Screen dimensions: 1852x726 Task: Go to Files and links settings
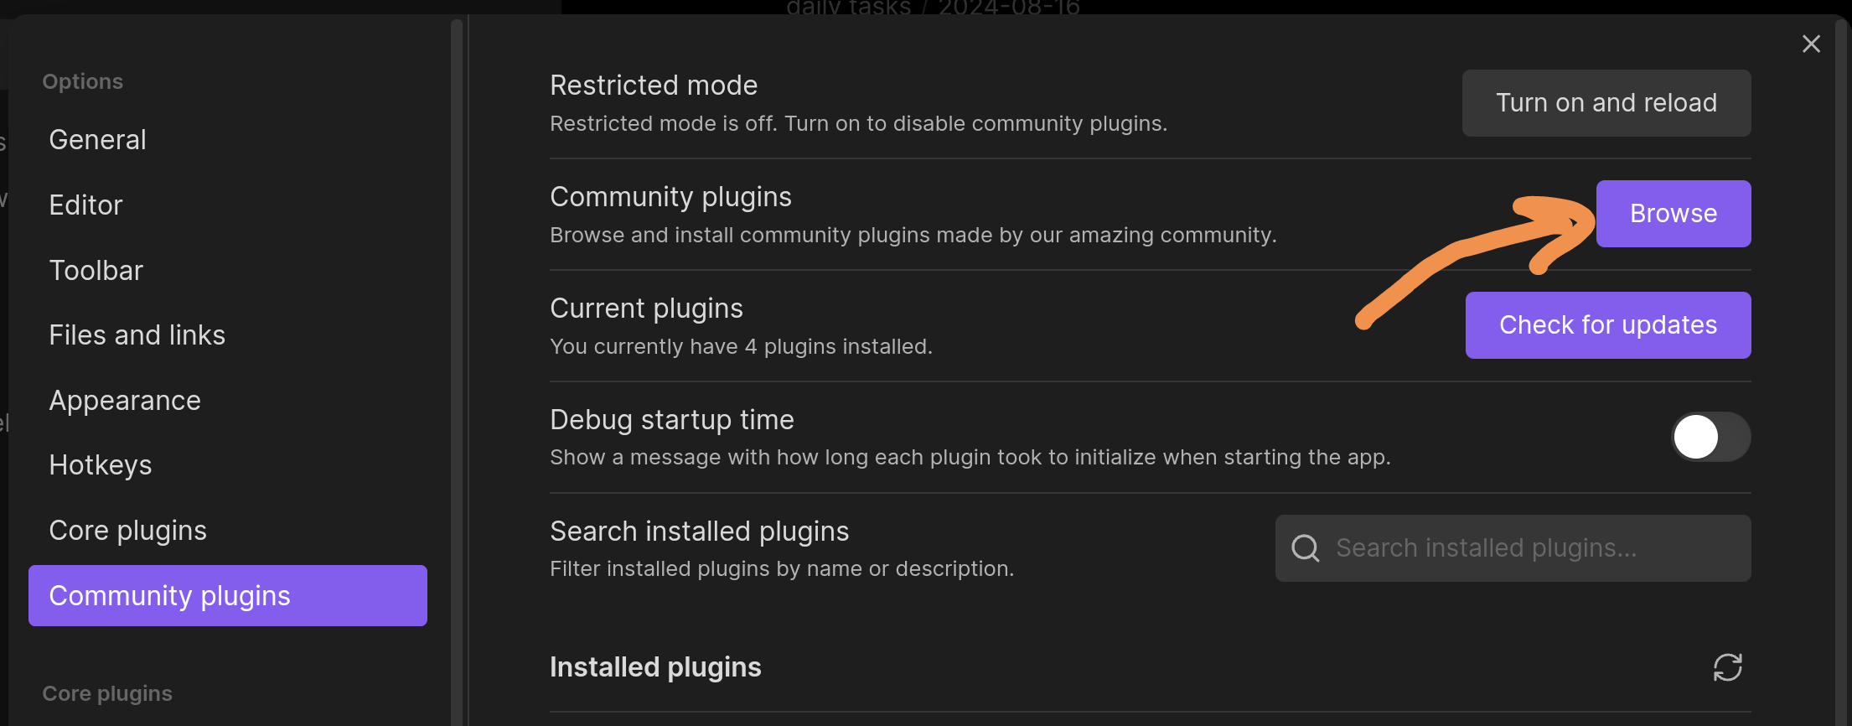coord(137,335)
